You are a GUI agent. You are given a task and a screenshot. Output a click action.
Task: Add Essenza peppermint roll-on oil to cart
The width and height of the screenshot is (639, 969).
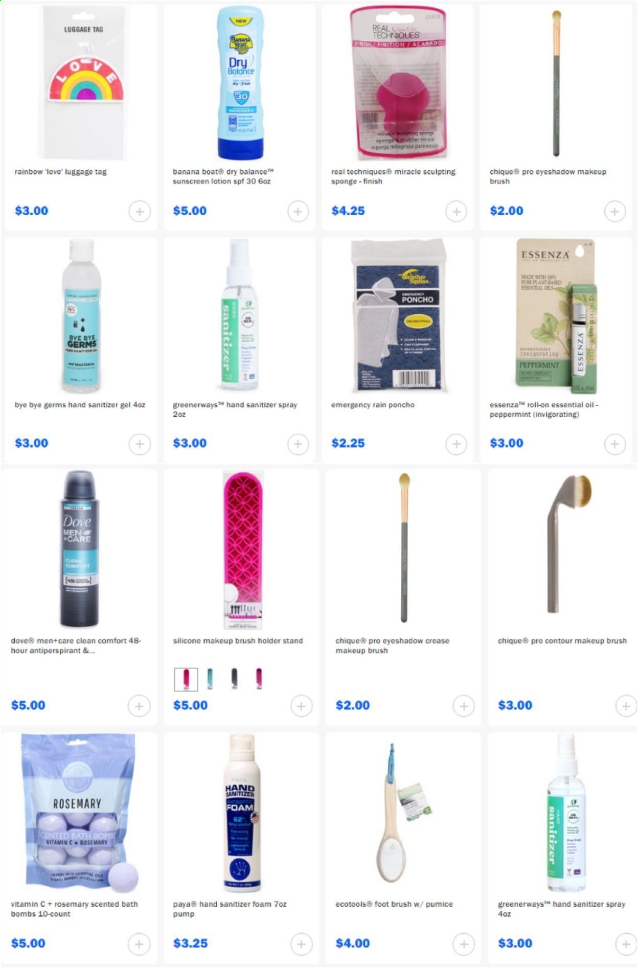tap(615, 444)
